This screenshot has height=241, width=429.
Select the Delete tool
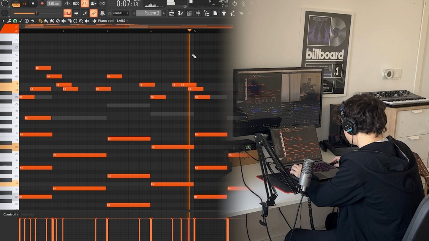click(58, 21)
